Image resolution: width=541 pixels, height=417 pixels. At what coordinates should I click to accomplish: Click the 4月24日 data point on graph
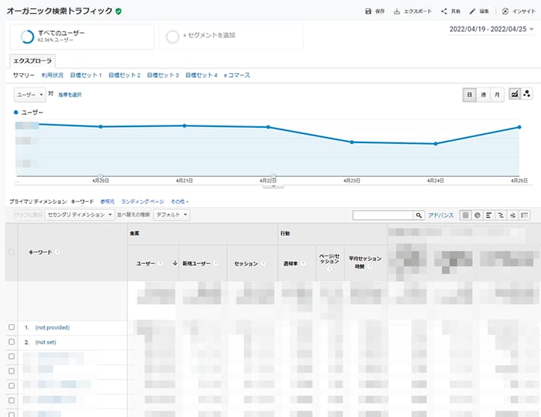coord(435,144)
